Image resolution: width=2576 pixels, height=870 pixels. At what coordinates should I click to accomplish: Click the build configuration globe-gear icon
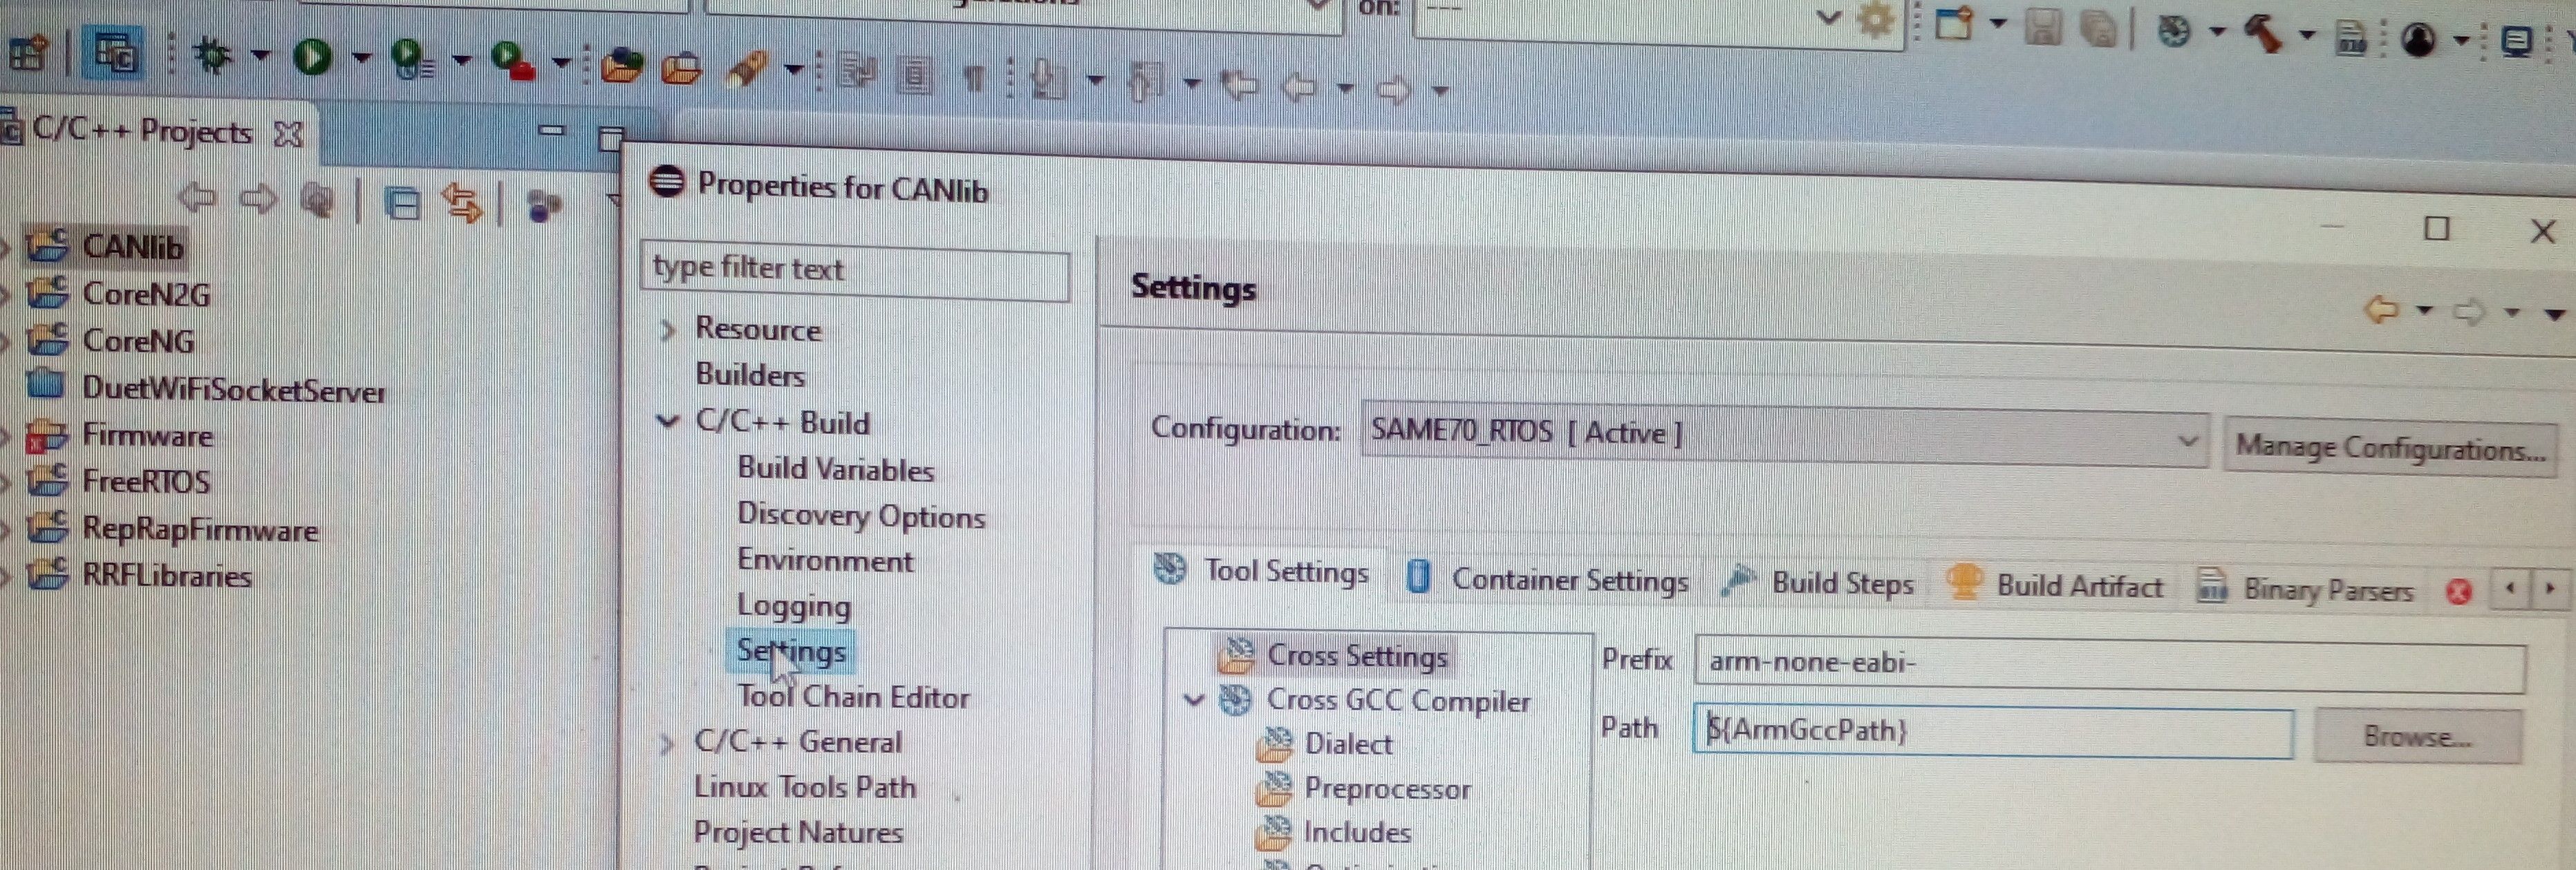coord(2174,31)
